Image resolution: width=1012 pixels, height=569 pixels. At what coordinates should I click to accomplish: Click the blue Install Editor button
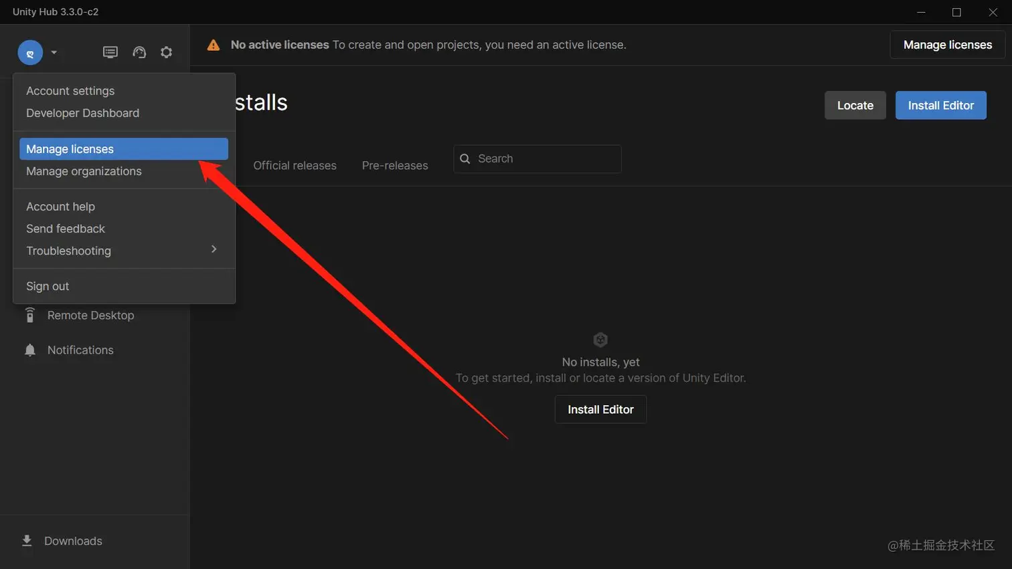point(940,106)
